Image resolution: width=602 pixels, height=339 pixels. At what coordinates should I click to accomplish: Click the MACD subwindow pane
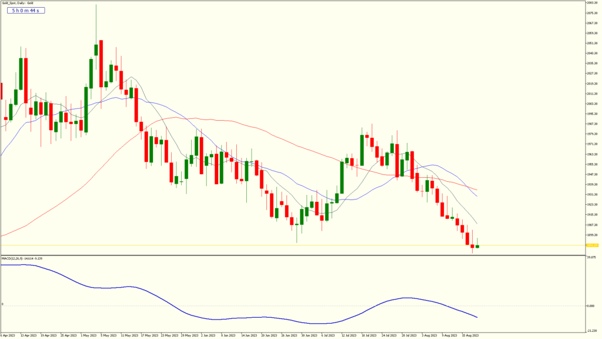coord(294,294)
